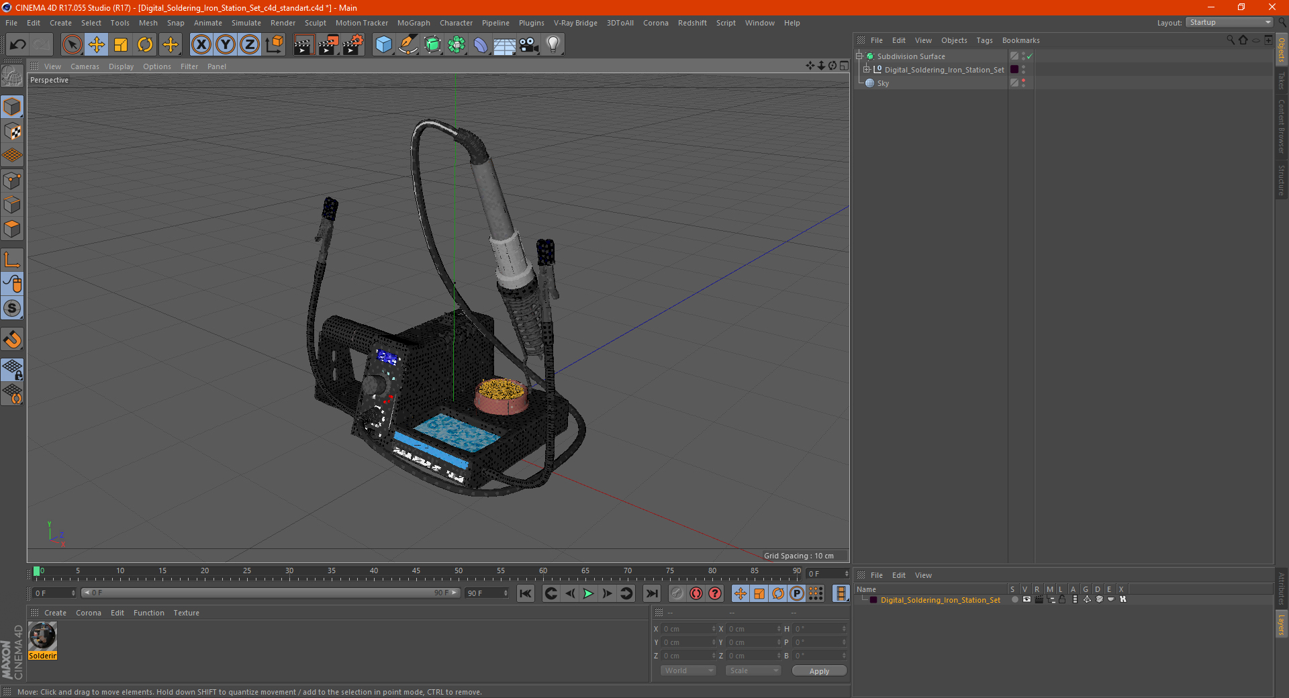Toggle the workplane lock icon
The width and height of the screenshot is (1289, 698).
(12, 369)
